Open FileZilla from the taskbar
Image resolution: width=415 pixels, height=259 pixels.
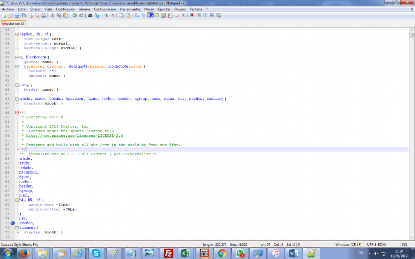tap(168, 253)
